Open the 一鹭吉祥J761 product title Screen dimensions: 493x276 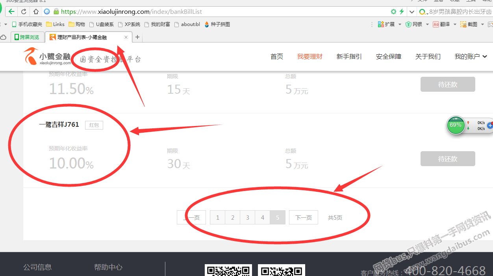(x=59, y=125)
